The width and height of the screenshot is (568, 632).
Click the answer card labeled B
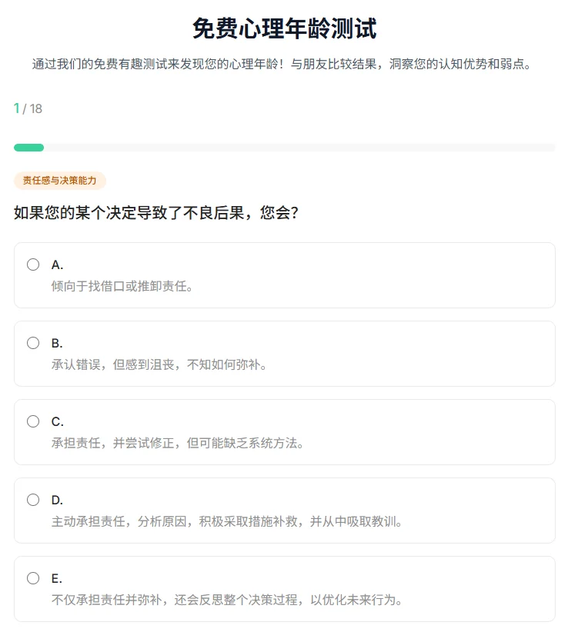click(x=284, y=354)
